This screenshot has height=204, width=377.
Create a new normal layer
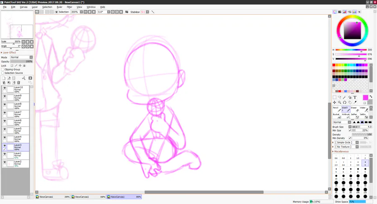tap(4, 78)
